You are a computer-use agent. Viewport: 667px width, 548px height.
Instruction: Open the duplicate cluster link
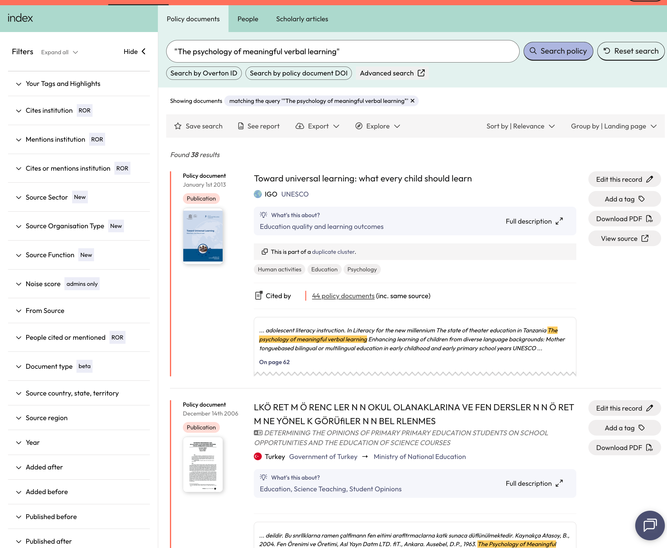click(x=333, y=252)
